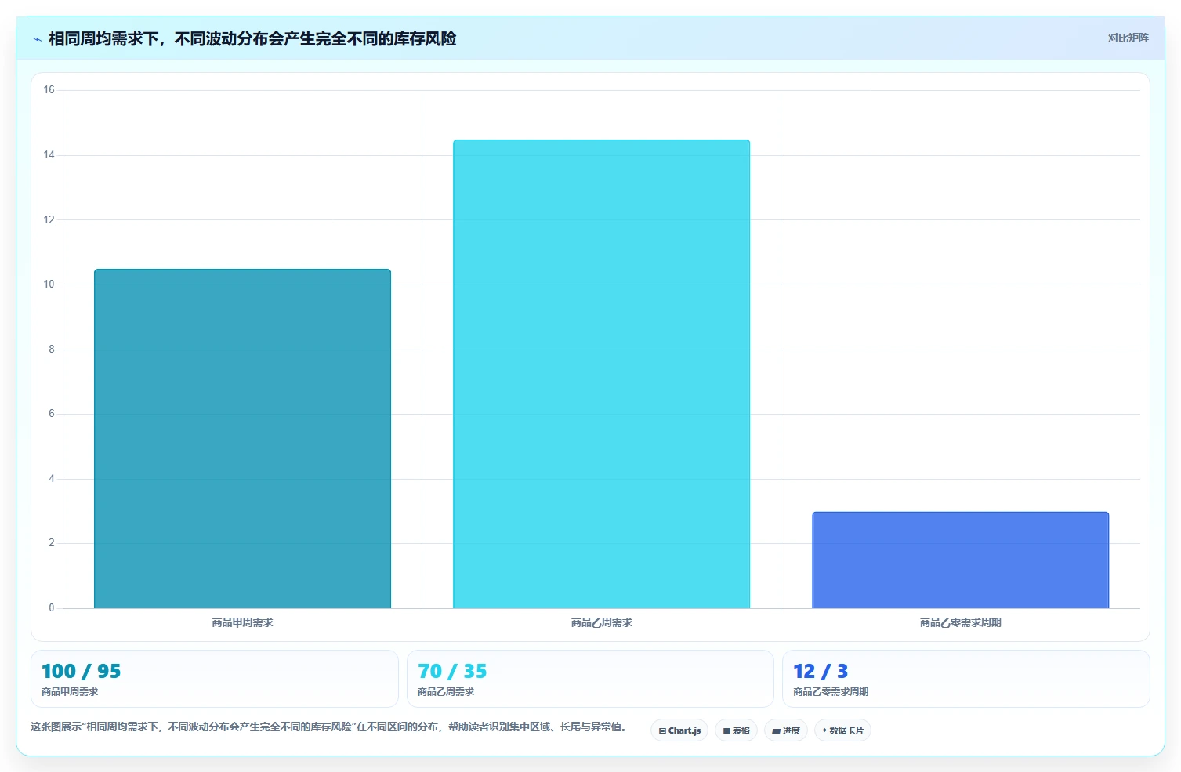Click the y-axis tick label 0
This screenshot has width=1181, height=772.
[x=52, y=608]
